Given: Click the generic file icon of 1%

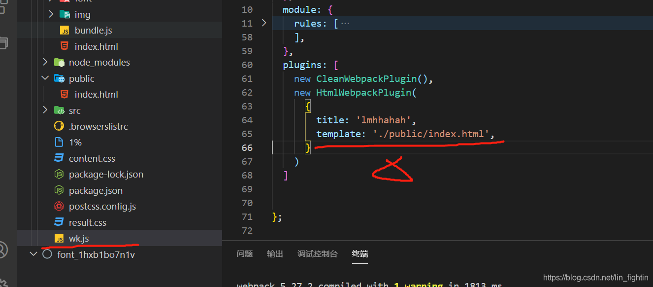Looking at the screenshot, I should [x=59, y=142].
